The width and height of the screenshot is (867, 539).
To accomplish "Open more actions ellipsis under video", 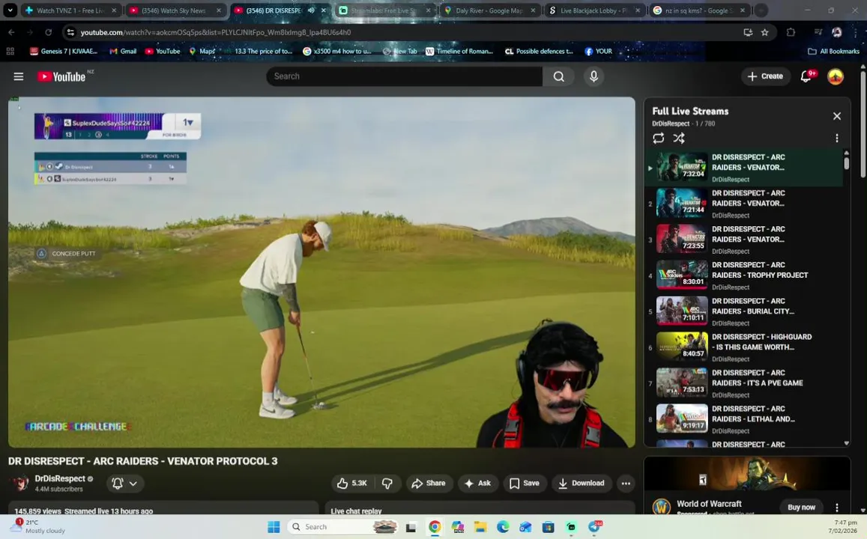I will coord(626,483).
